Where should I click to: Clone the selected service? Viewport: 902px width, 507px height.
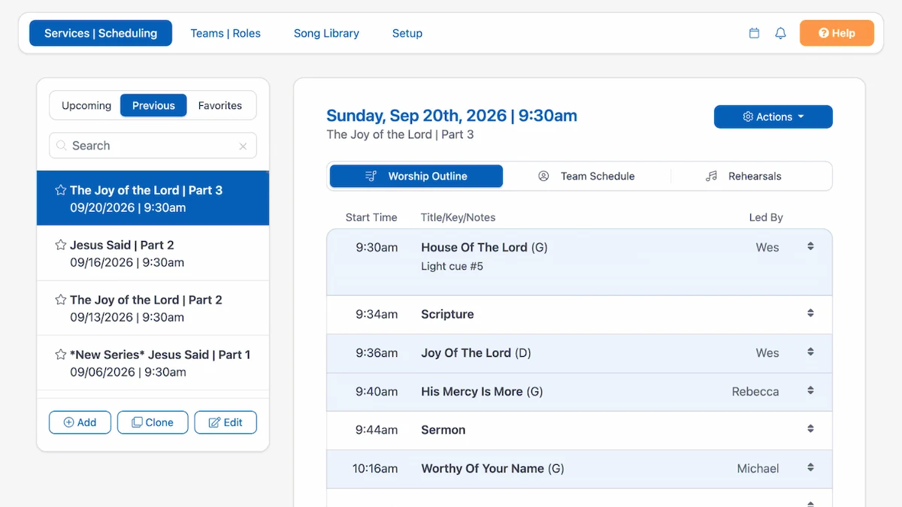pos(153,422)
